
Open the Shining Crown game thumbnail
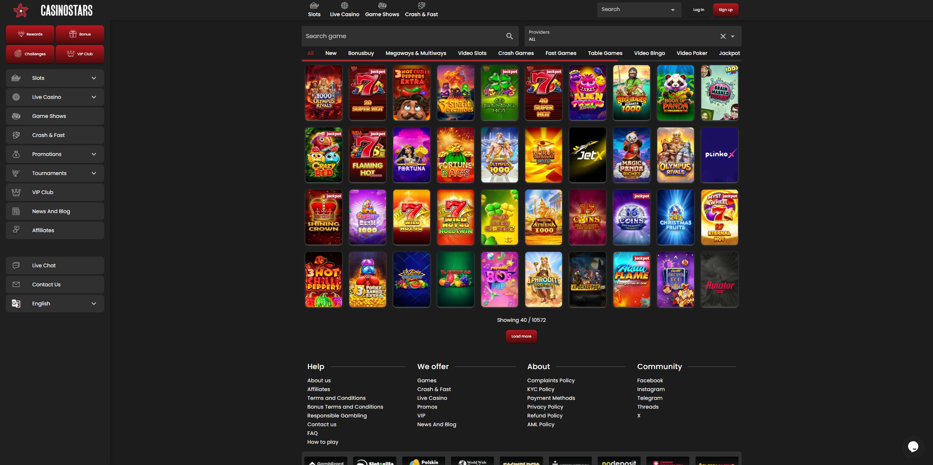[x=323, y=217]
